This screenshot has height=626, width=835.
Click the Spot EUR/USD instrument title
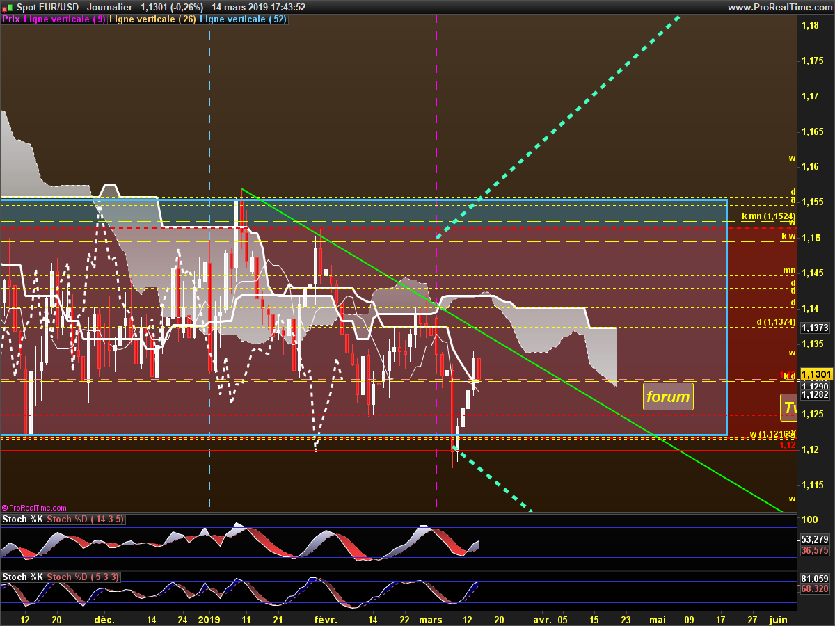[x=49, y=7]
